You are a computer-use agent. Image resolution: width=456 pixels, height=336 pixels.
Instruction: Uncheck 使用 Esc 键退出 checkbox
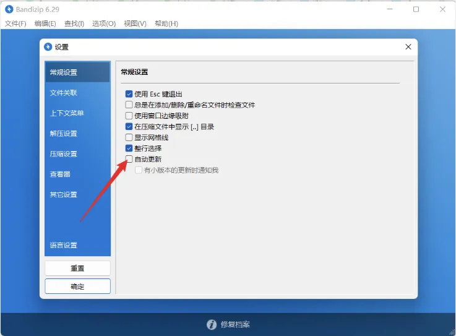129,94
